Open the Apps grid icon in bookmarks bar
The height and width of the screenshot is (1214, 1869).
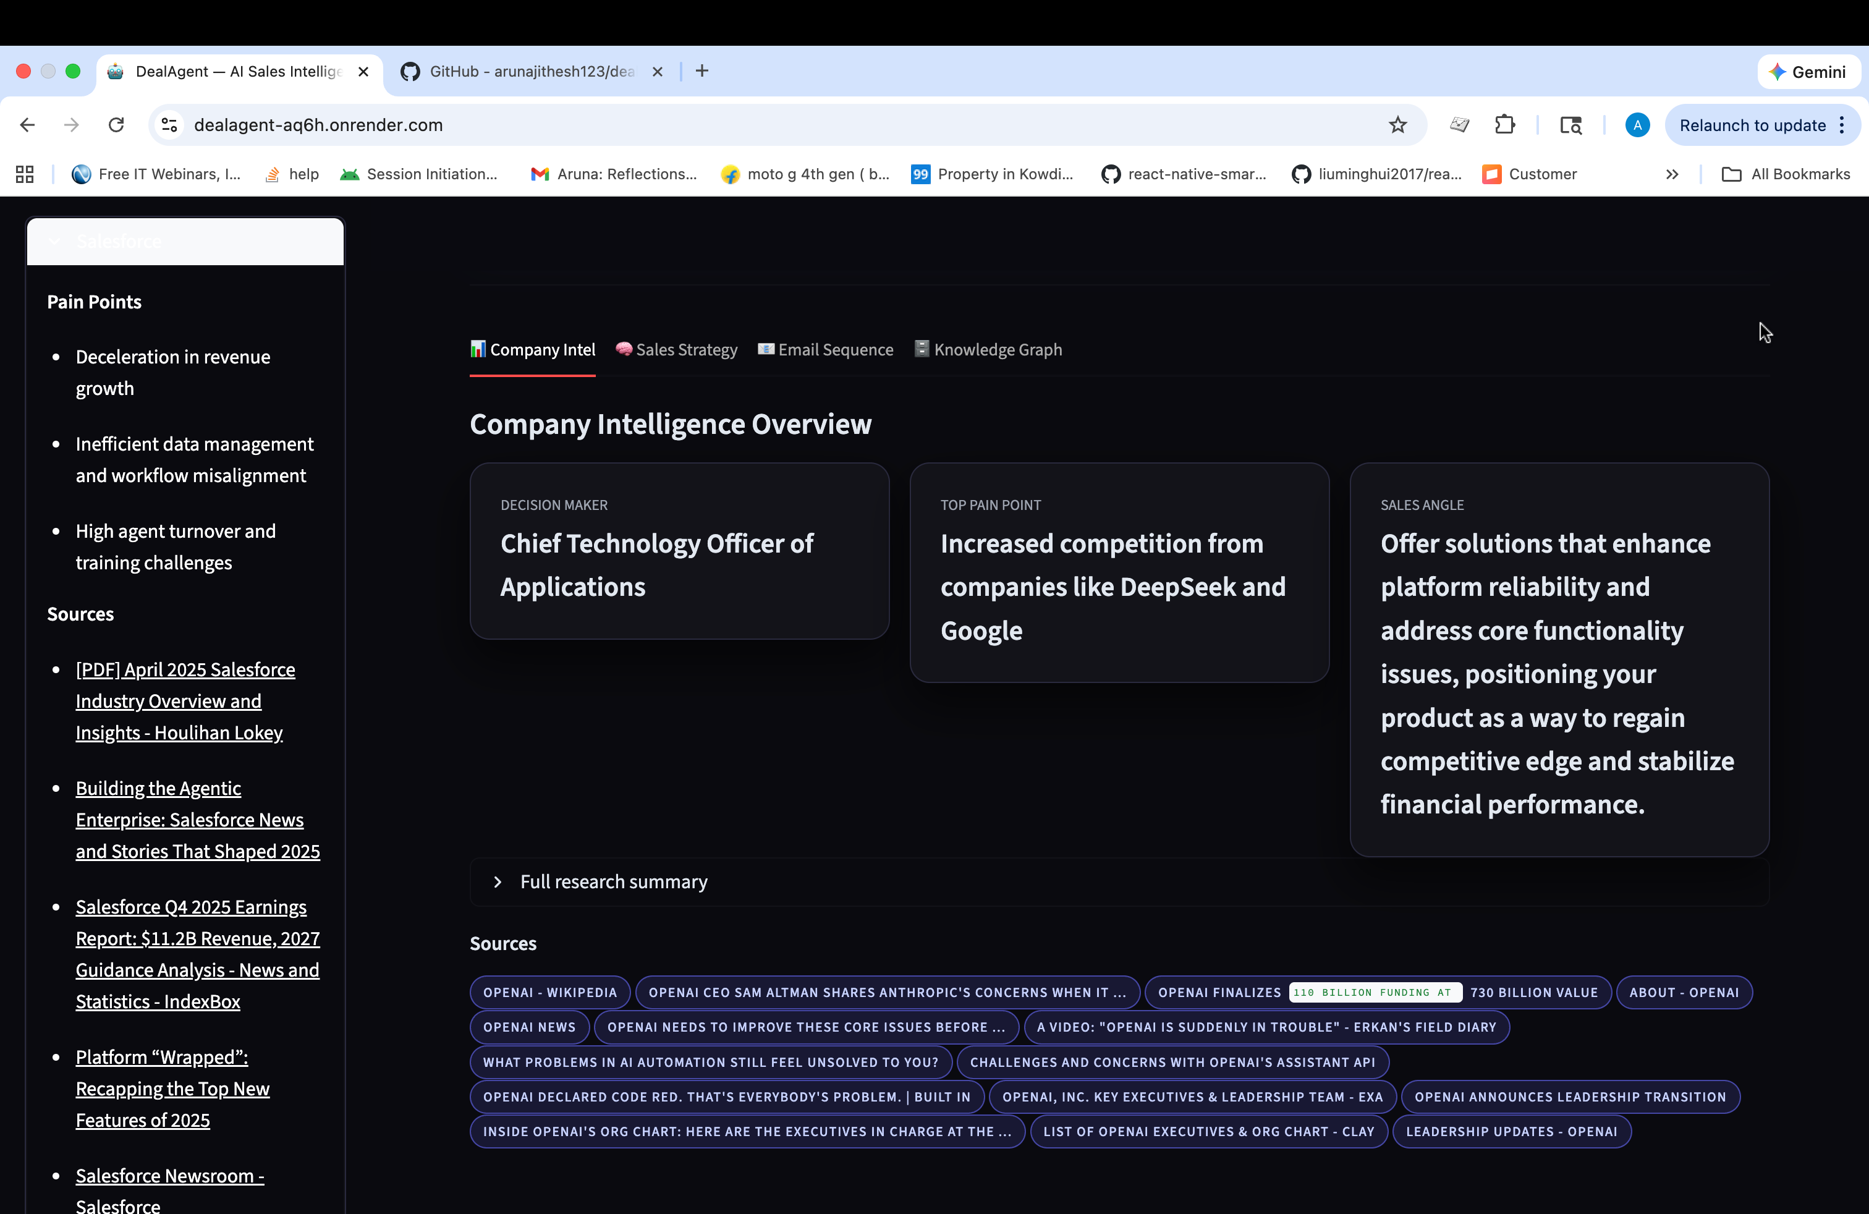pyautogui.click(x=25, y=174)
